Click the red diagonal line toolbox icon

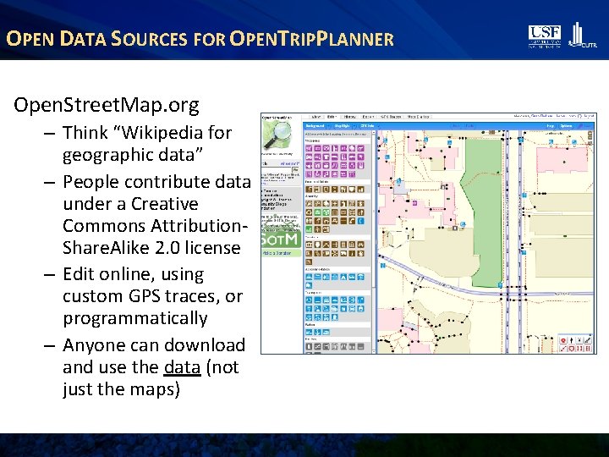tap(563, 349)
